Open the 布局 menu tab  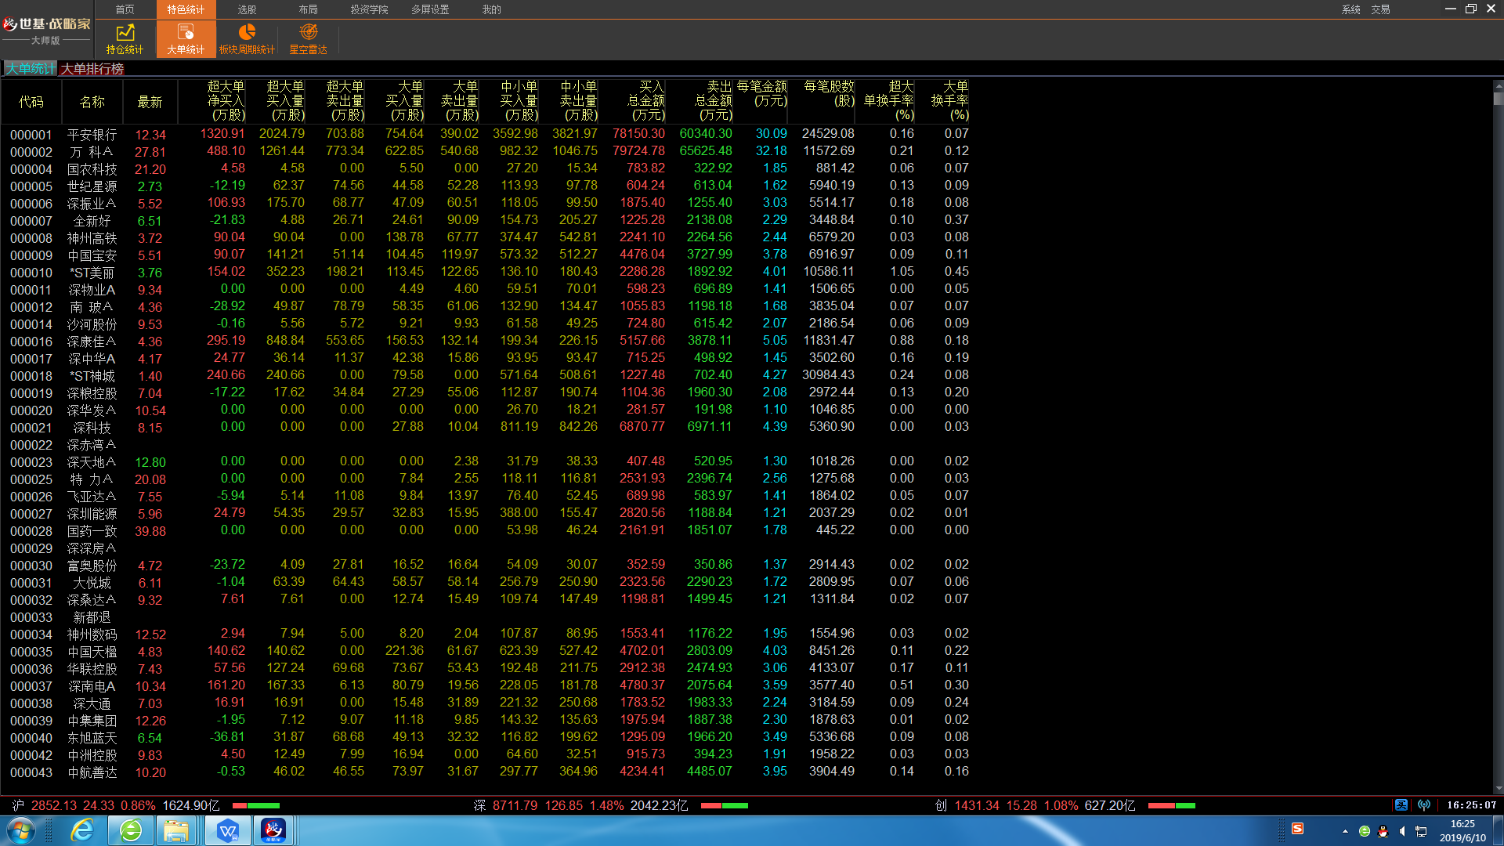(309, 9)
